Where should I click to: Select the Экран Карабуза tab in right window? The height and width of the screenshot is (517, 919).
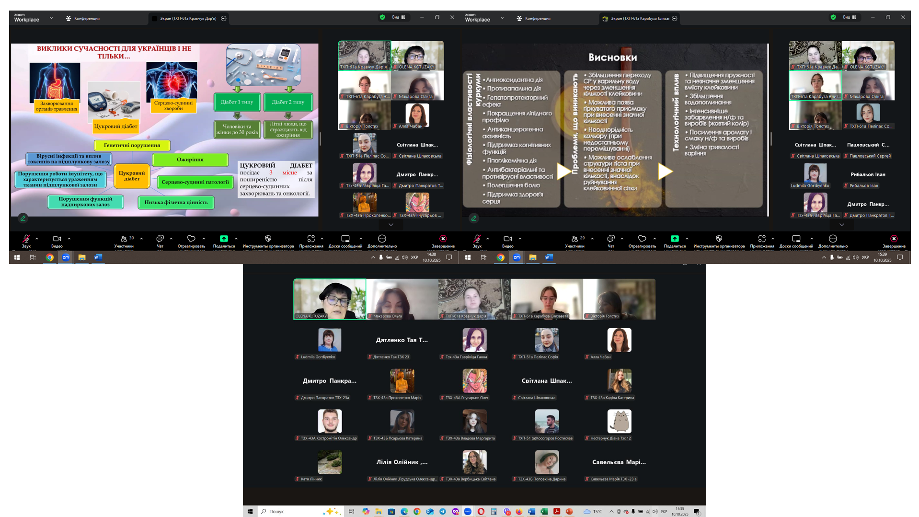click(x=639, y=18)
